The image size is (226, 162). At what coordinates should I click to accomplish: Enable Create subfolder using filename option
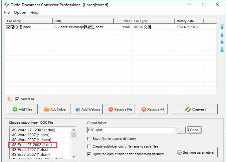89,146
